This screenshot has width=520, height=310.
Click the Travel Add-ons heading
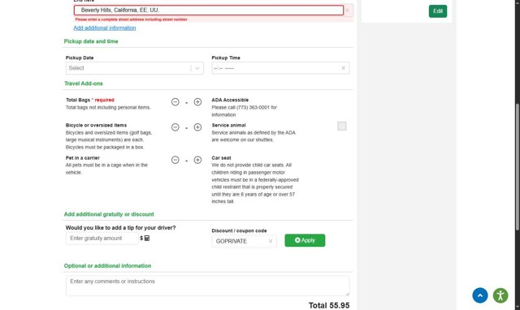point(83,84)
